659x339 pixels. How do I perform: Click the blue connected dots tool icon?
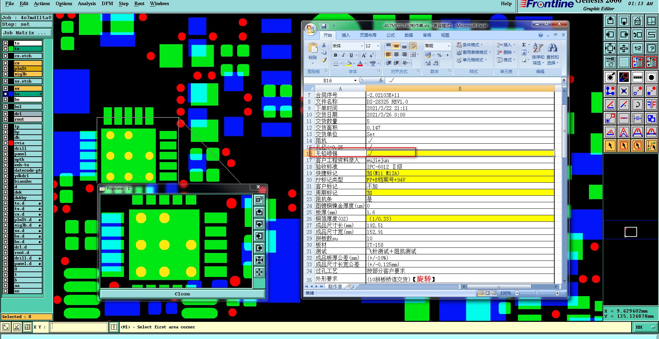[610, 91]
